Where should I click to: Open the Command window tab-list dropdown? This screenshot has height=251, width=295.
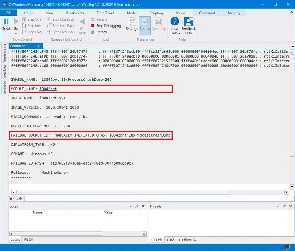tap(292, 46)
